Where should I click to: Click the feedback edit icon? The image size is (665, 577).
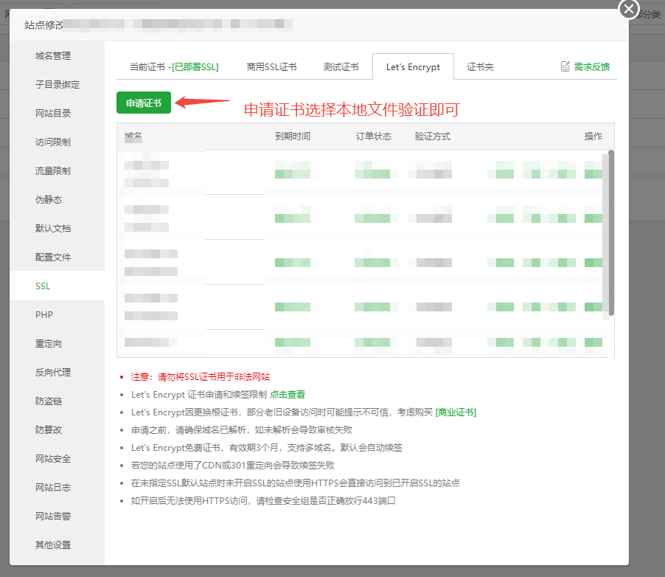tap(565, 66)
